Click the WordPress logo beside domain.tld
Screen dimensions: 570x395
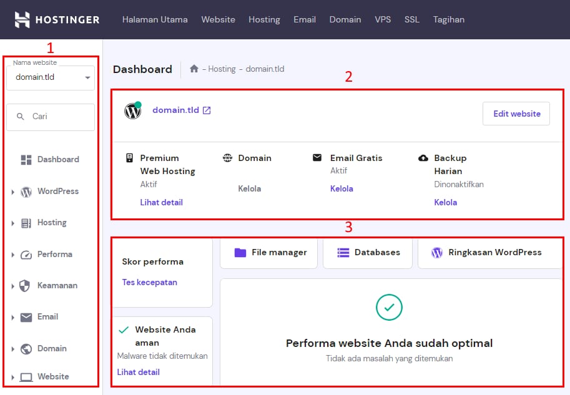(x=133, y=110)
